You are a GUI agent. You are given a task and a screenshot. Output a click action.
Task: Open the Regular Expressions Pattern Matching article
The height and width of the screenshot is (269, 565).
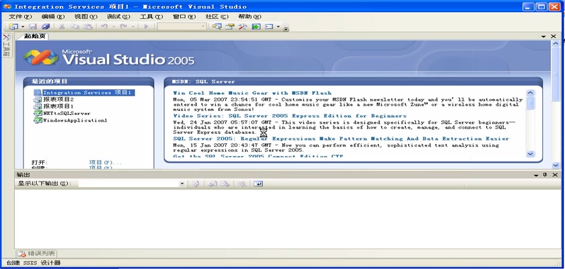[x=341, y=139]
